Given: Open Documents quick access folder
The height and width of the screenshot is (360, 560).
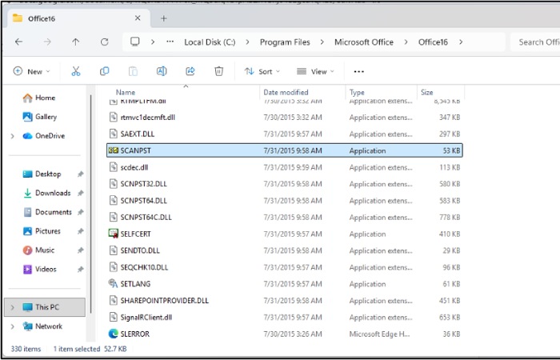Looking at the screenshot, I should (47, 212).
